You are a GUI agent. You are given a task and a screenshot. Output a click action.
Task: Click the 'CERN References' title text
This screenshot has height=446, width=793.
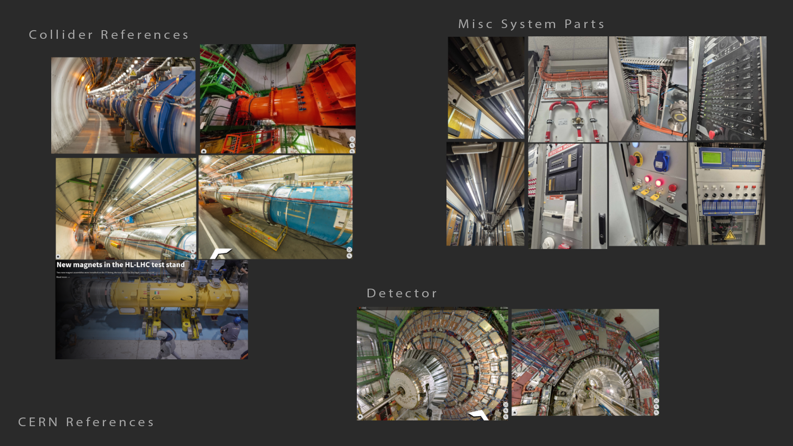pyautogui.click(x=86, y=422)
